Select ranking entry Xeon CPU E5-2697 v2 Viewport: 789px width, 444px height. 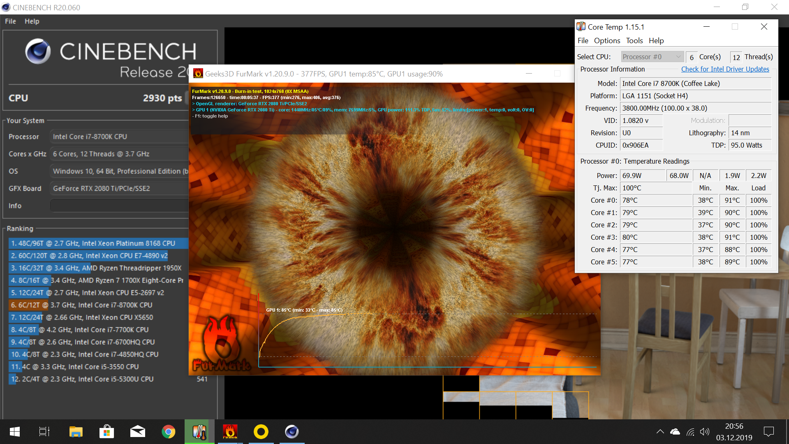pos(98,293)
